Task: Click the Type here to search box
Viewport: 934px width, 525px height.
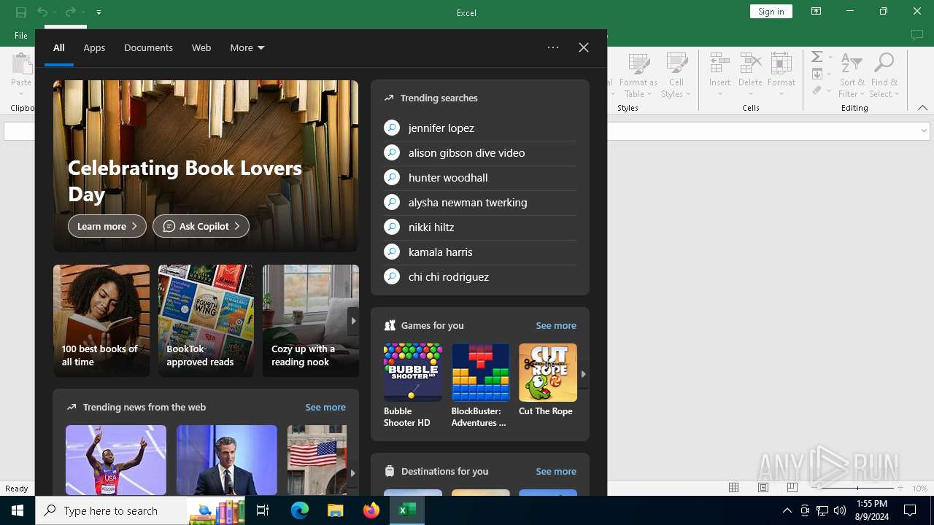Action: tap(111, 510)
